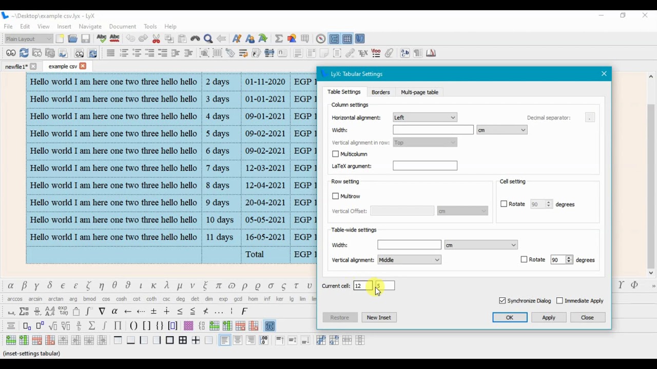Viewport: 657px width, 369px height.
Task: Run the spellchecker icon with green check
Action: click(x=101, y=39)
